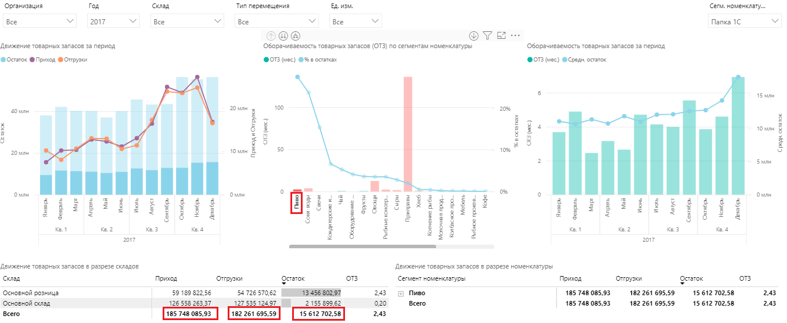This screenshot has height=323, width=787.
Task: Click the title Движение товарных запасов в разрезе номенклатуры
Action: point(474,266)
